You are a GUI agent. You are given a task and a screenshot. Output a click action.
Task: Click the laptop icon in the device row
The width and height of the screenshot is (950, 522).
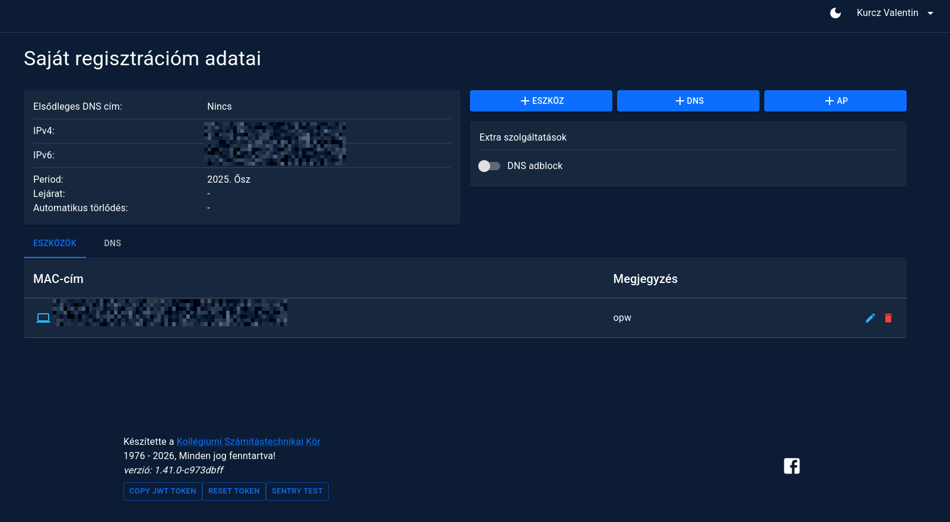click(43, 318)
